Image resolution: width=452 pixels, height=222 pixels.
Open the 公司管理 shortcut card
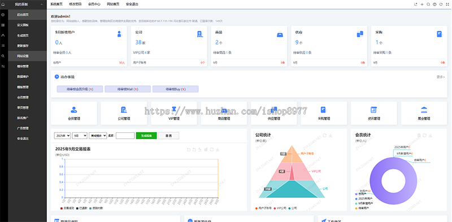click(124, 113)
